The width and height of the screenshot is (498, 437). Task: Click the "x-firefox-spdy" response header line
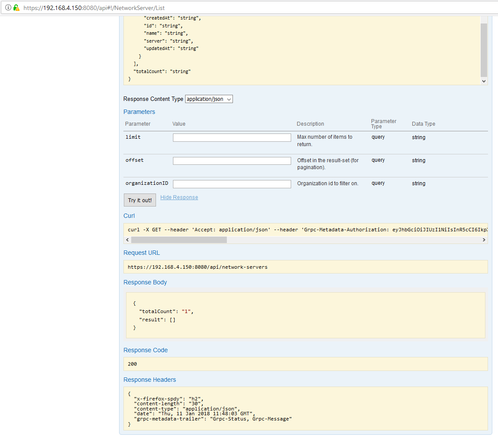click(169, 399)
